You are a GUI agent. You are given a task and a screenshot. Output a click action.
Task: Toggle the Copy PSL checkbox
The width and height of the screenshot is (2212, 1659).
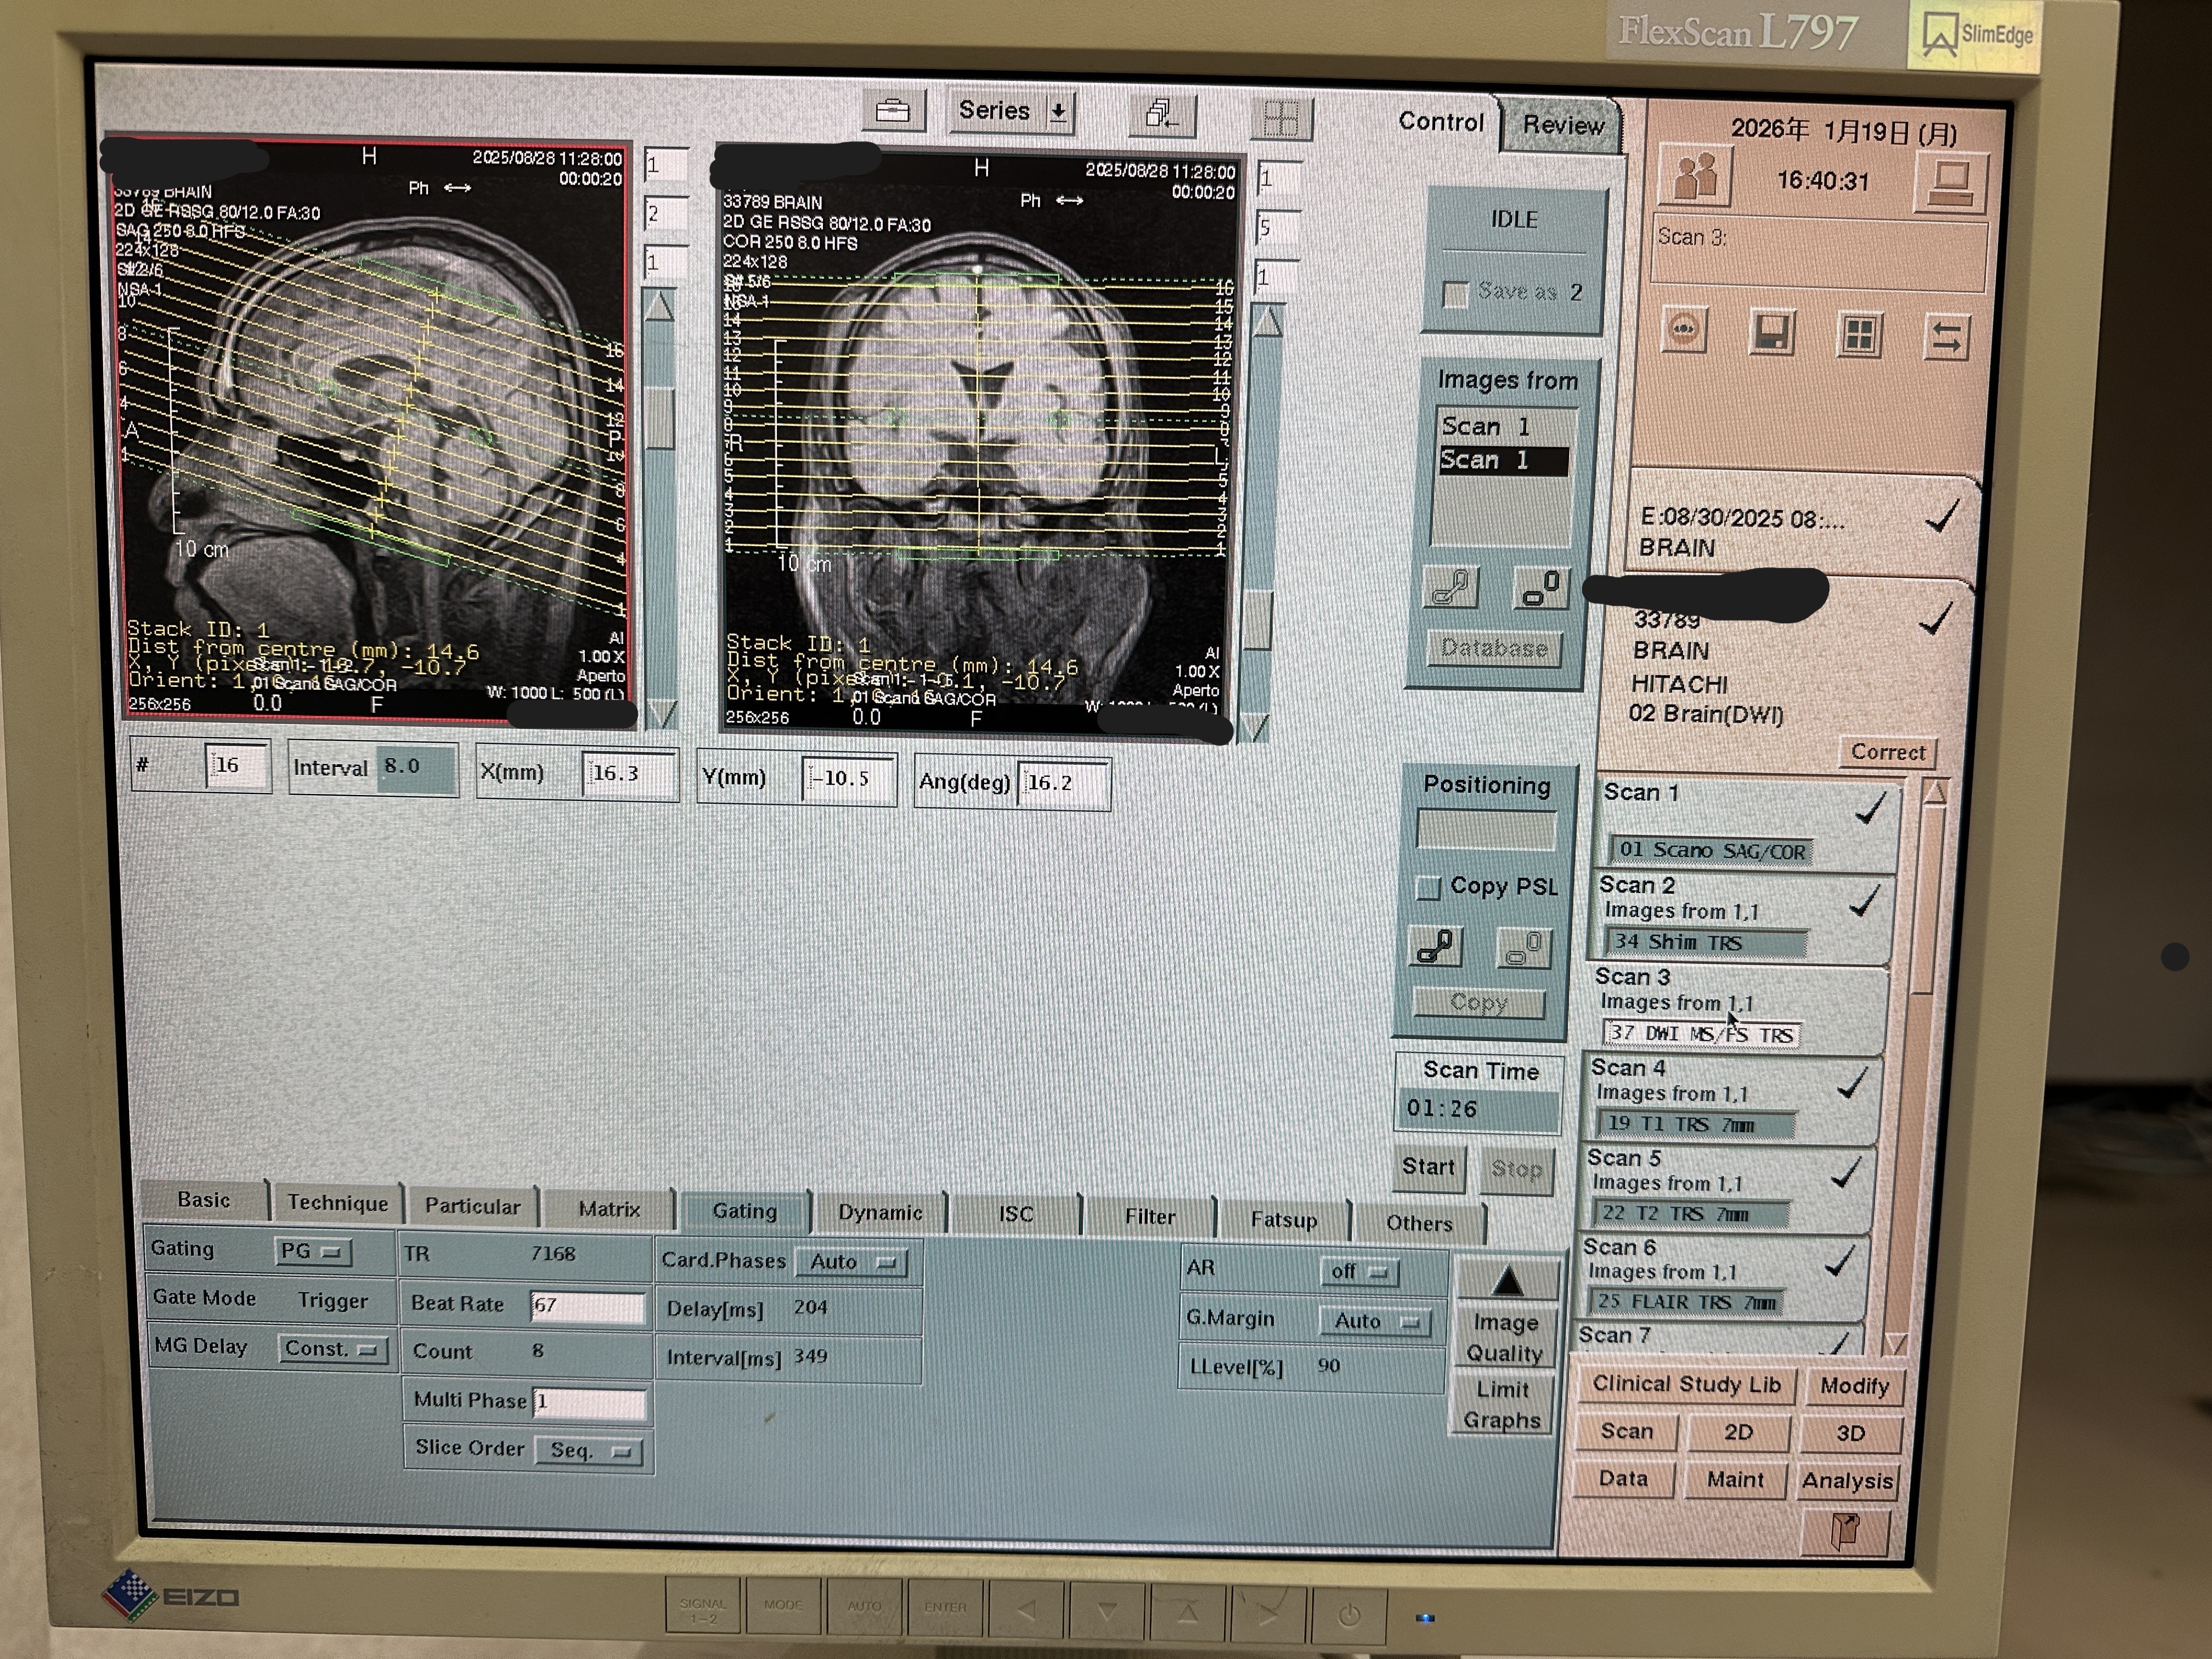point(1428,888)
